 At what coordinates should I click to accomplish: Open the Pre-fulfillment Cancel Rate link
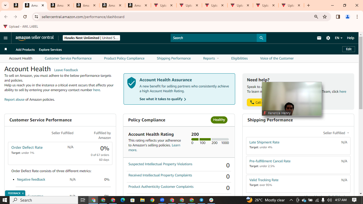(270, 161)
